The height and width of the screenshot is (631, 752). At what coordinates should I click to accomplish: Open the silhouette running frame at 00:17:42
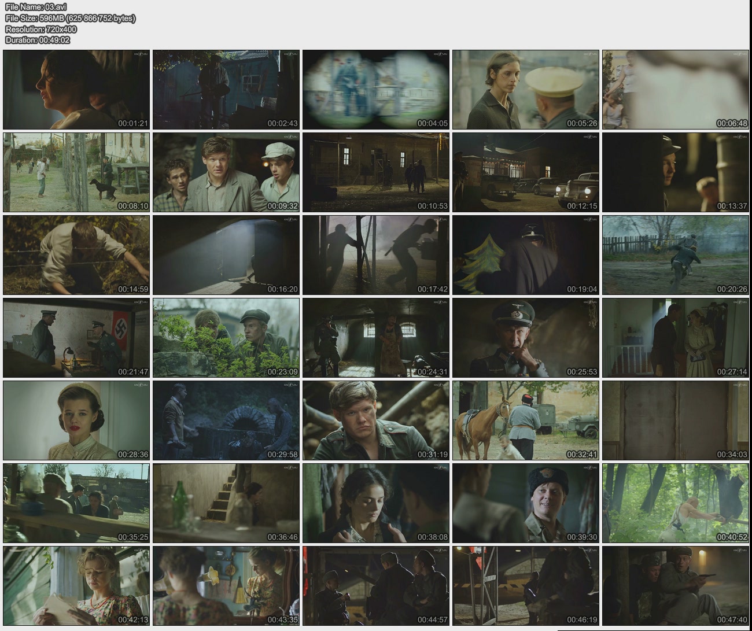[376, 255]
